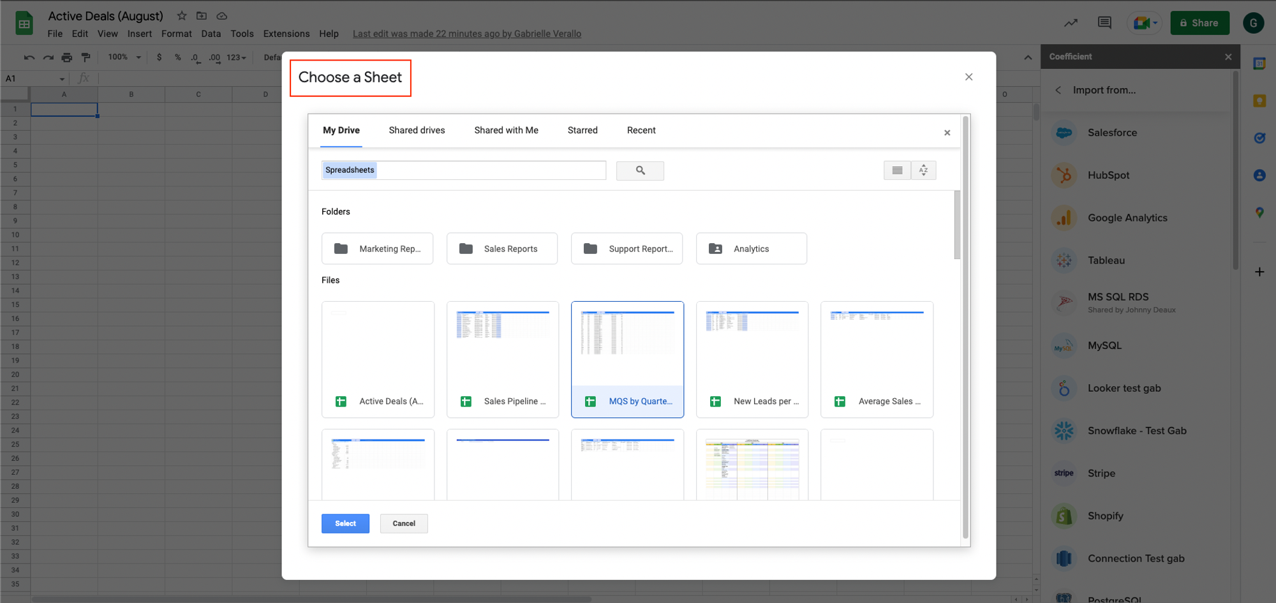
Task: Click the file picker vertical scrollbar
Action: click(x=957, y=225)
